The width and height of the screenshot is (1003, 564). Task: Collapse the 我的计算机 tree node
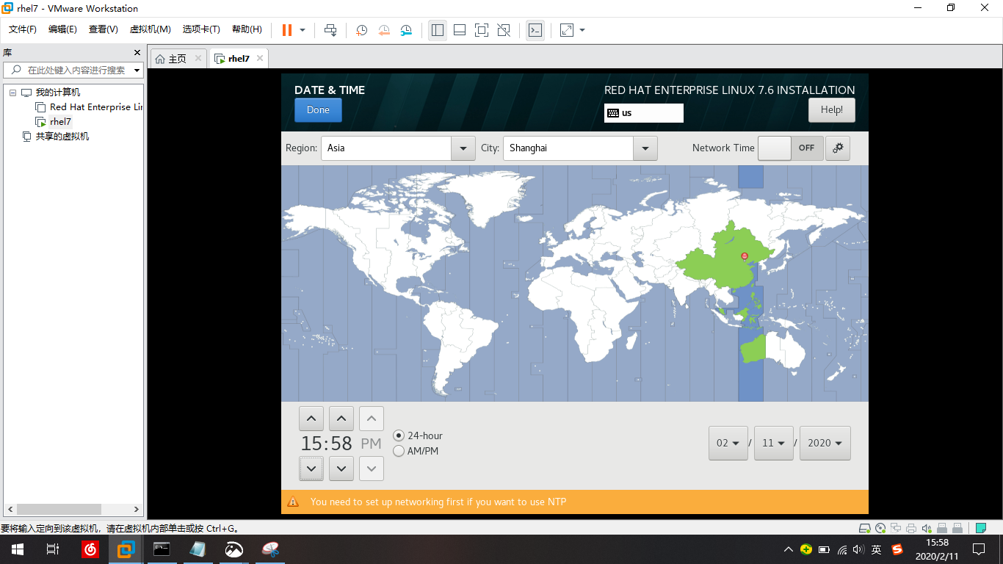tap(12, 93)
